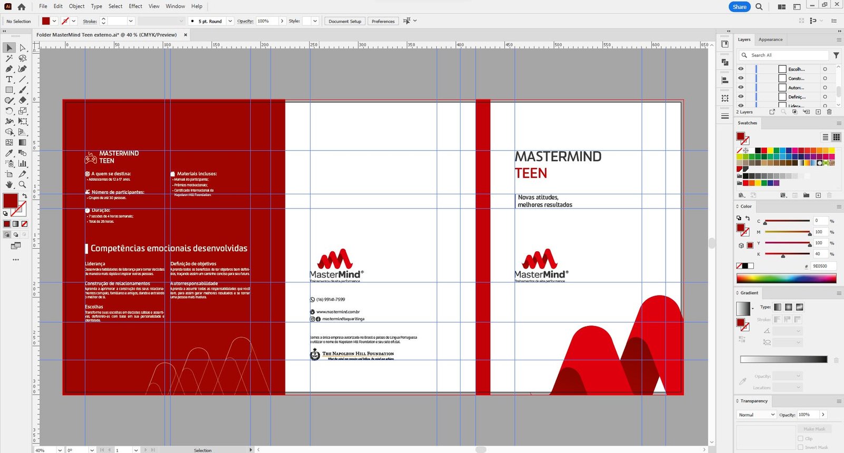Screen dimensions: 844x453
Task: Open the Window menu
Action: click(175, 6)
